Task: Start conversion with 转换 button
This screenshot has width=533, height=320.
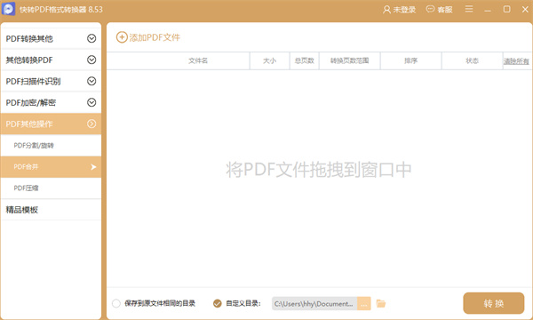Action: click(494, 303)
